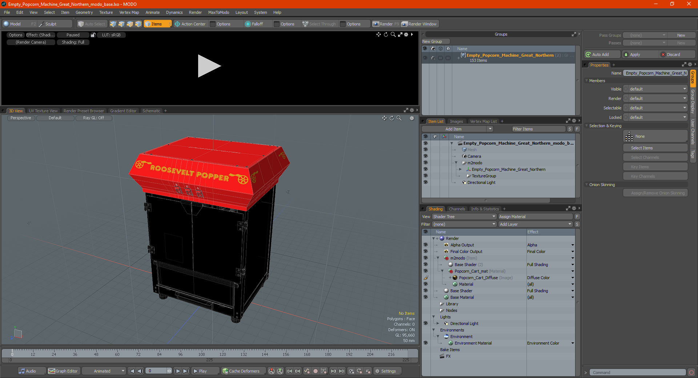Toggle visibility of Popcorn_Cart_mat material
This screenshot has width=698, height=378.
coord(425,271)
